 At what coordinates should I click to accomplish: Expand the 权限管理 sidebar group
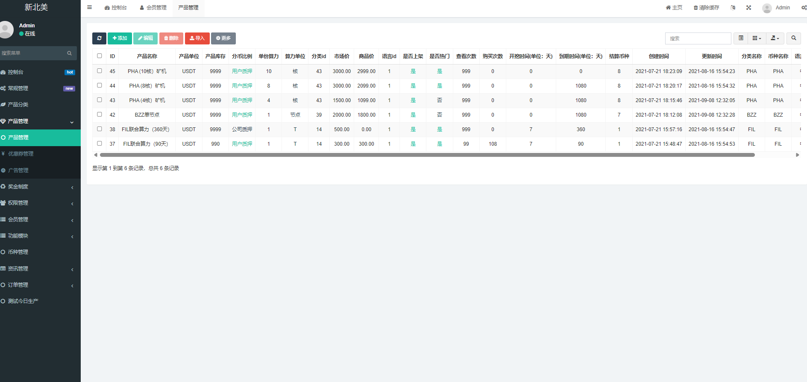[40, 203]
